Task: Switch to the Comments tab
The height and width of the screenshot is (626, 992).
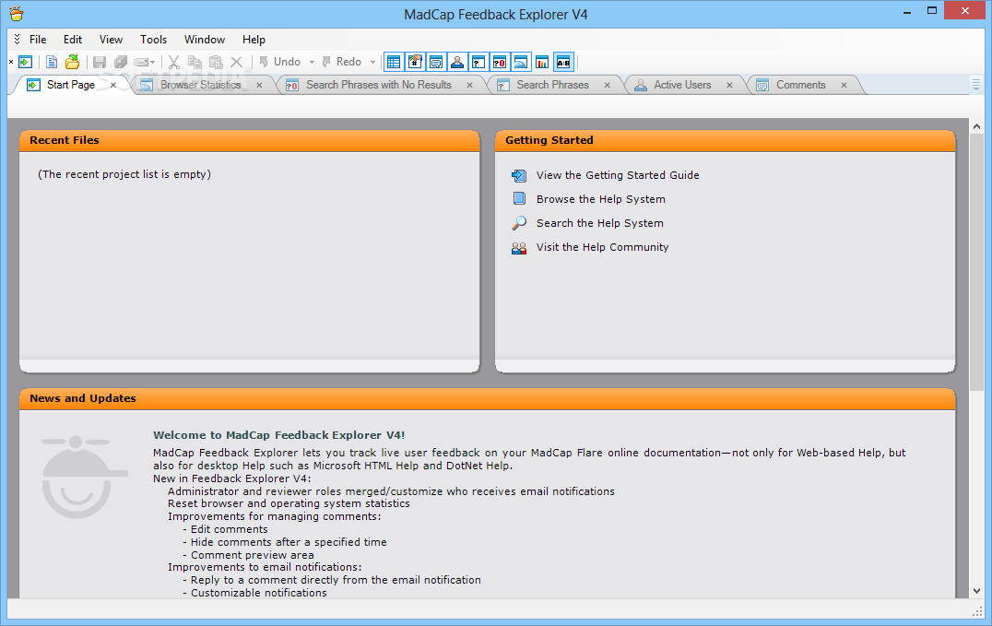Action: [801, 85]
